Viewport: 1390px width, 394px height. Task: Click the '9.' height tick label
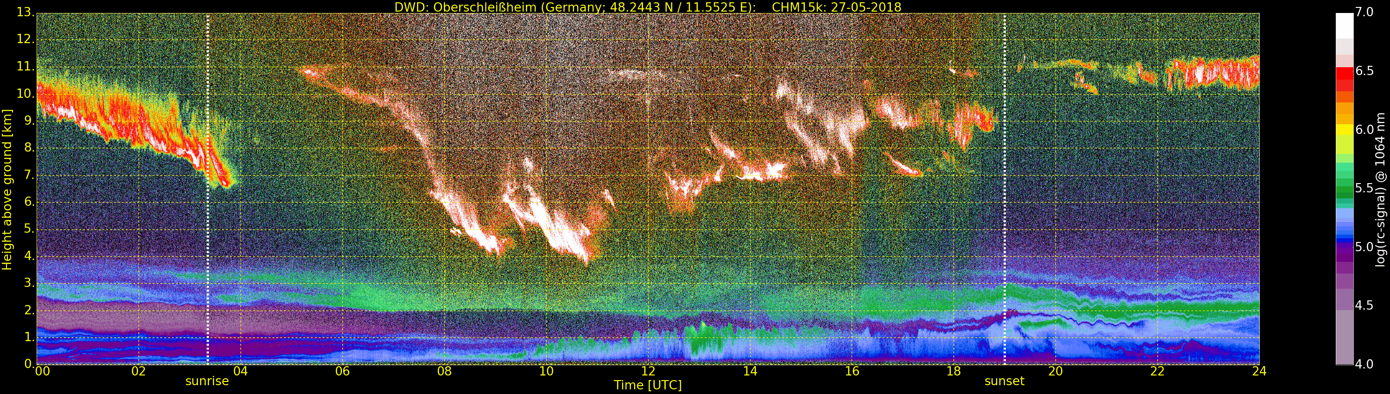click(x=29, y=121)
